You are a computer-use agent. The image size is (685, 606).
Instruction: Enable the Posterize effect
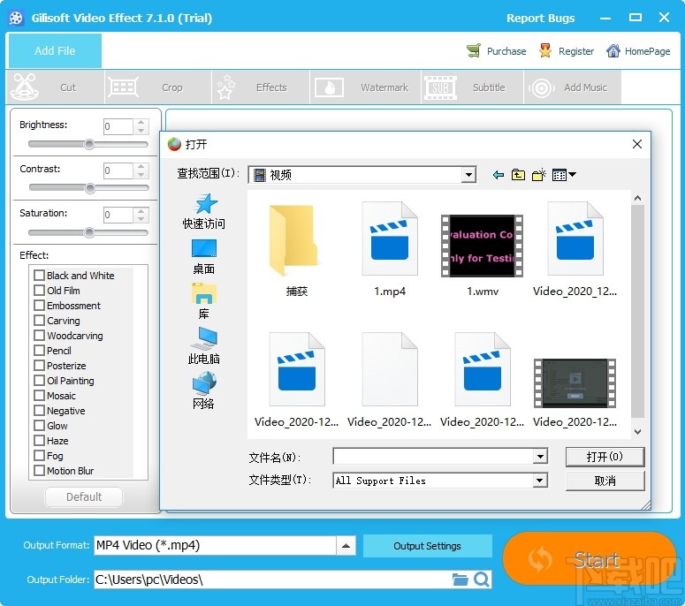click(39, 366)
